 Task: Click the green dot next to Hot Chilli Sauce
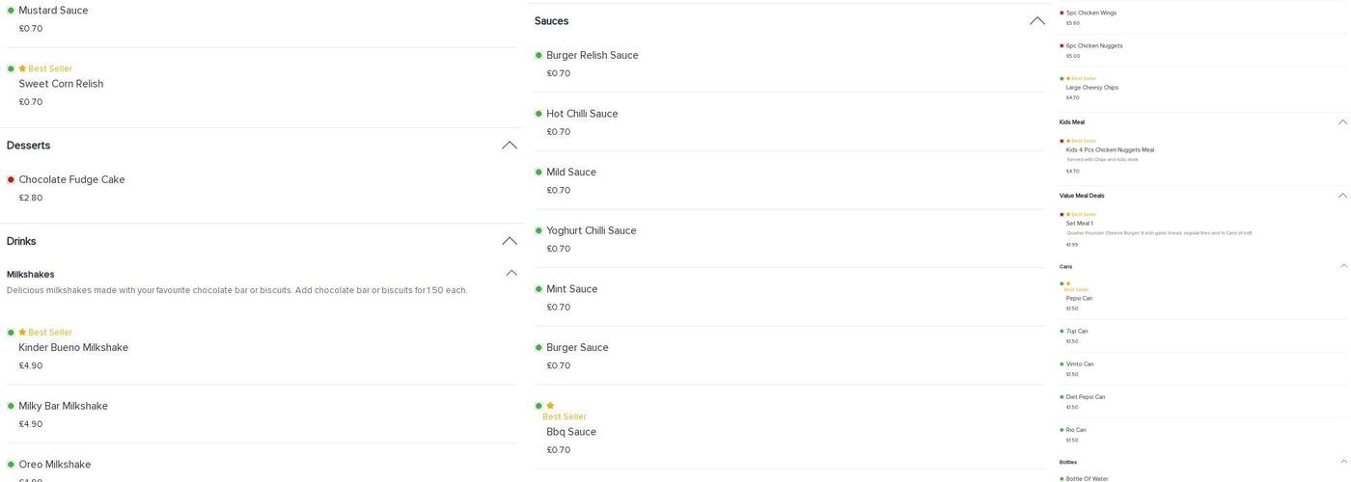[538, 114]
